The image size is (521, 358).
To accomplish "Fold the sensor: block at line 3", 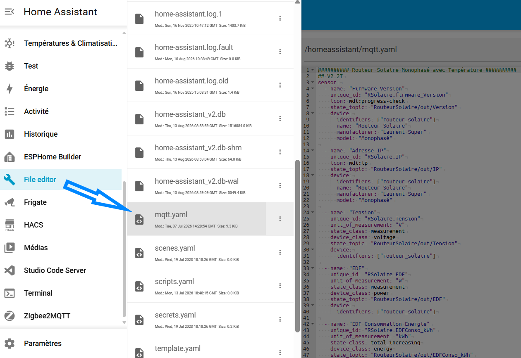I will click(313, 83).
